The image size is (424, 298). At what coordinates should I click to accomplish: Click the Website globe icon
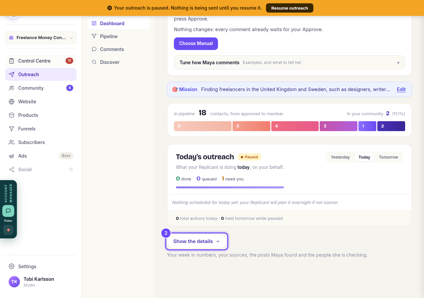pyautogui.click(x=12, y=102)
